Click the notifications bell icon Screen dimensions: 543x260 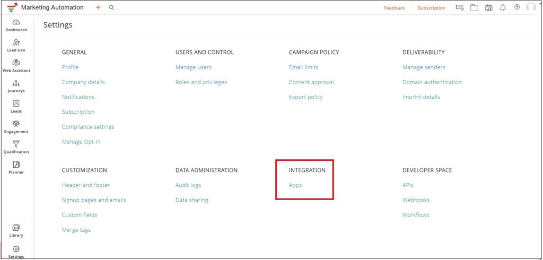click(x=503, y=8)
